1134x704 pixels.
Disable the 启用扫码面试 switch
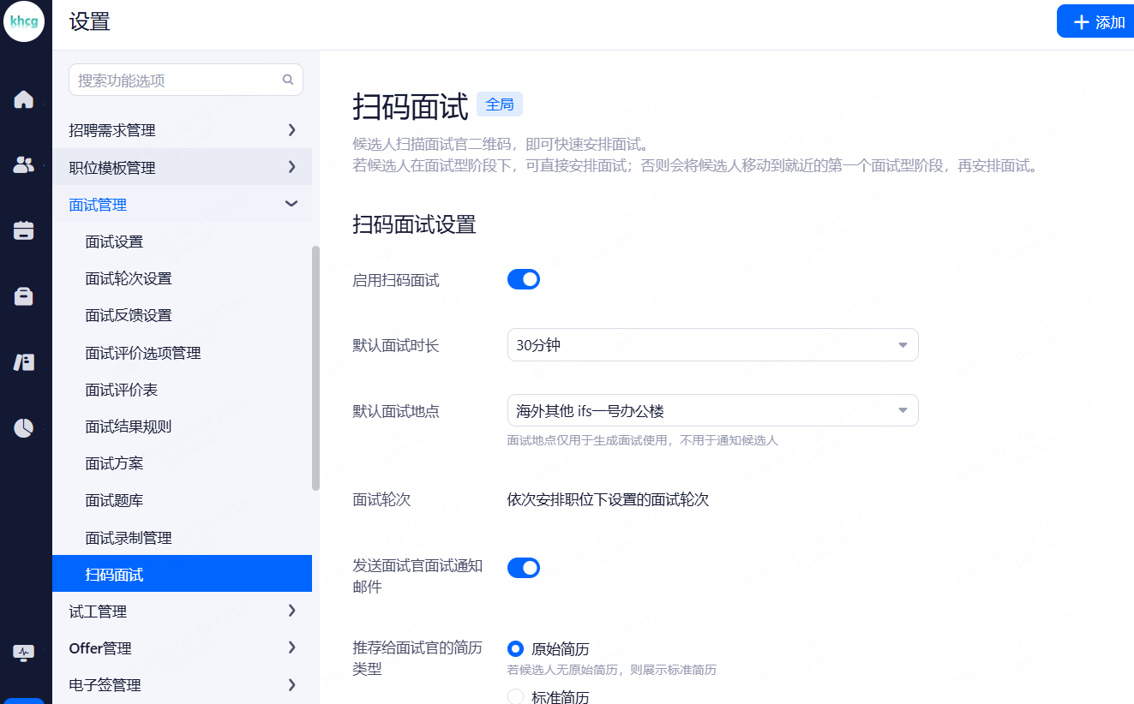tap(523, 279)
